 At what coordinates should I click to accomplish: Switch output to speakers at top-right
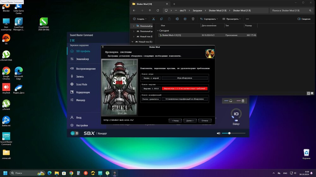point(243,101)
